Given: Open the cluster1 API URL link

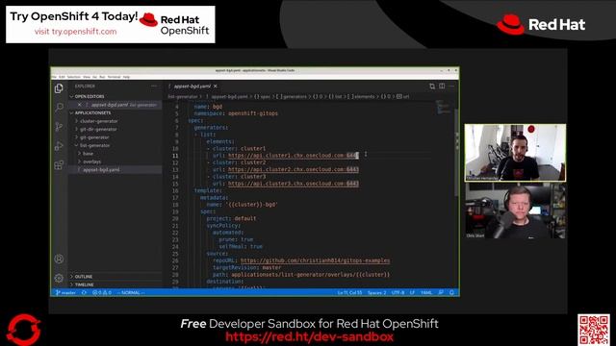Looking at the screenshot, I should (x=293, y=156).
